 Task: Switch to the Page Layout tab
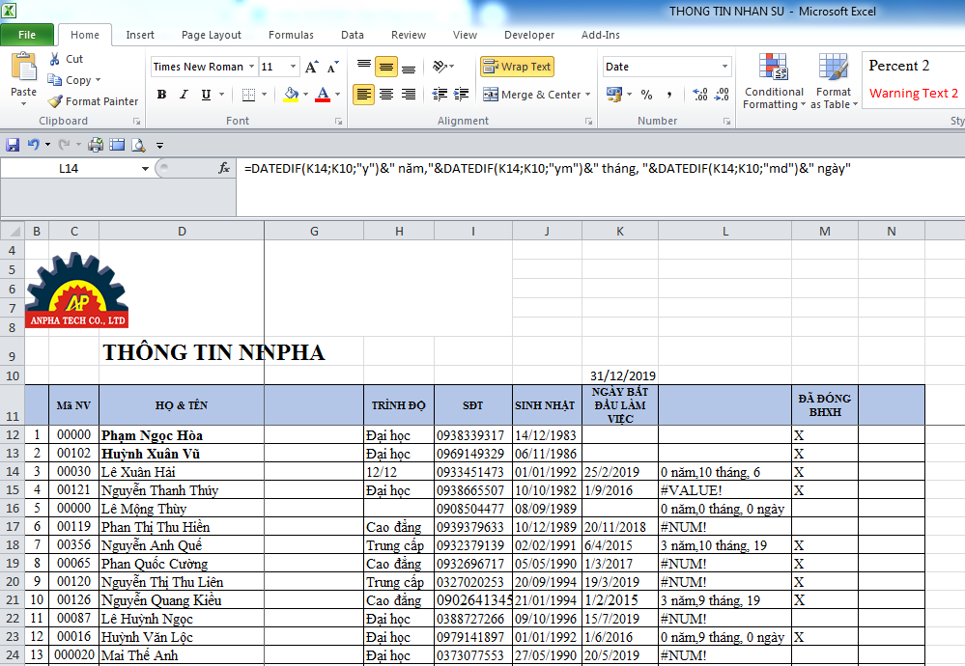click(212, 35)
